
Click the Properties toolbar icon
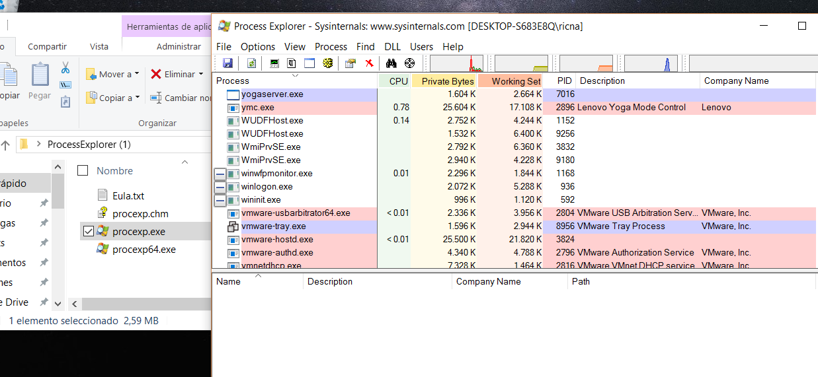tap(350, 63)
